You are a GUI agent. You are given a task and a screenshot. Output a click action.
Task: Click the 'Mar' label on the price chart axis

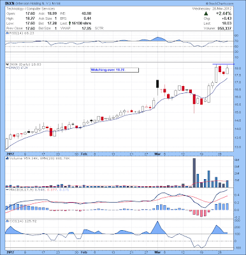(157, 154)
